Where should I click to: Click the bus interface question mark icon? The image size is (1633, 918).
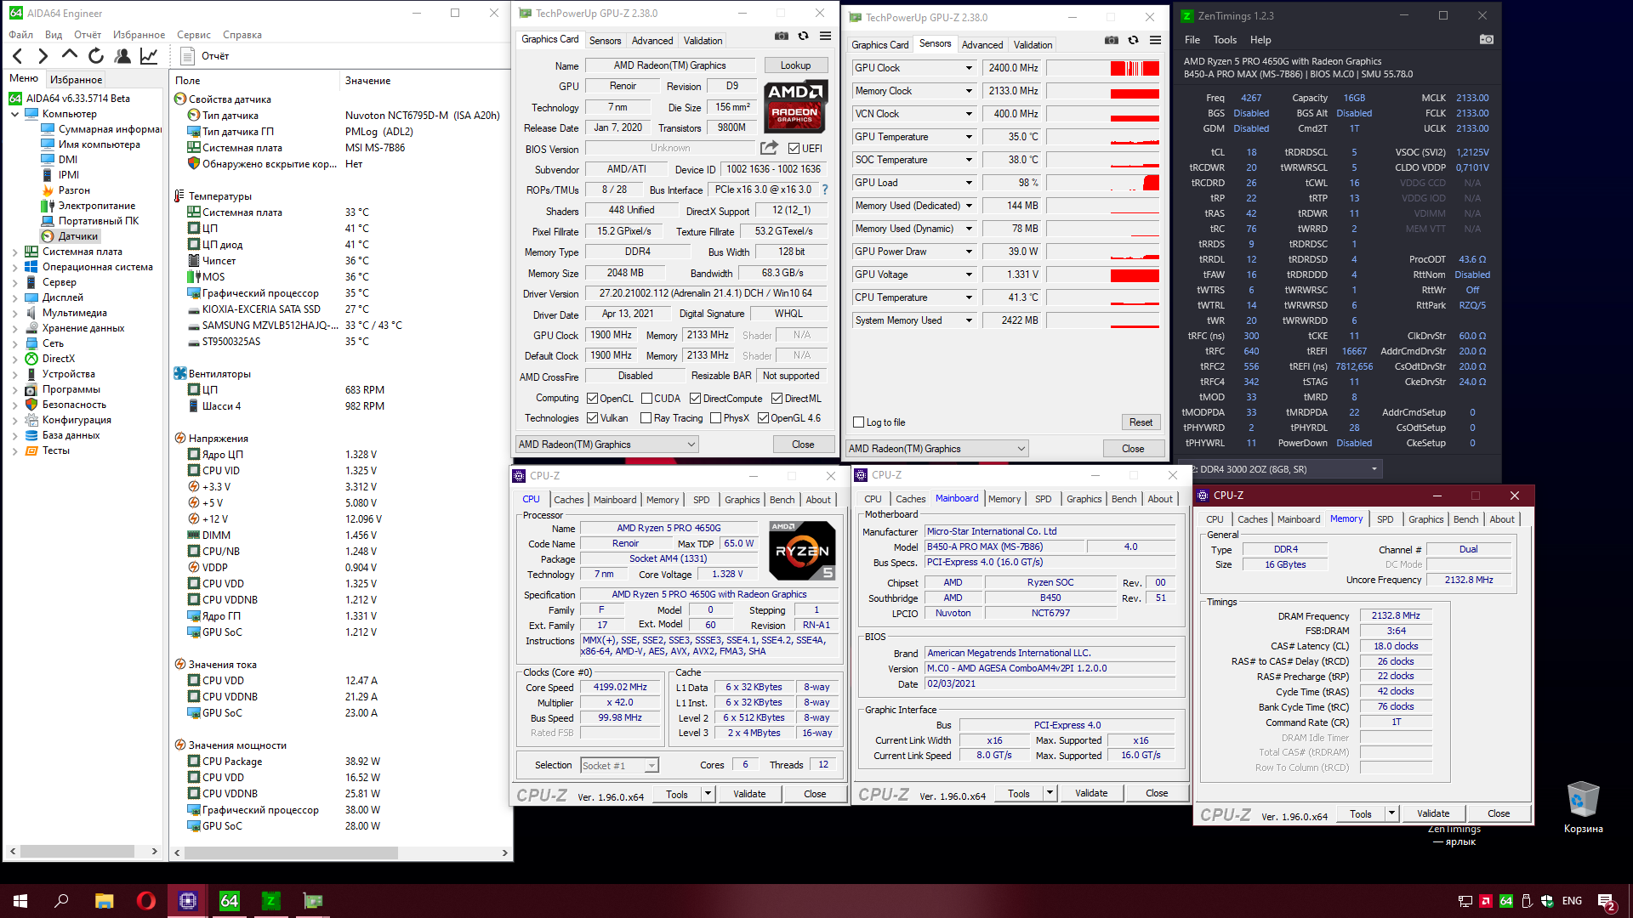[824, 190]
